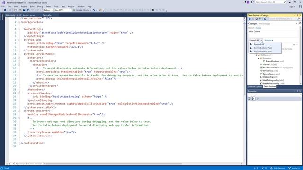303x170 pixels.
Task: Click the Categorized icon in Properties panel
Action: pyautogui.click(x=250, y=99)
